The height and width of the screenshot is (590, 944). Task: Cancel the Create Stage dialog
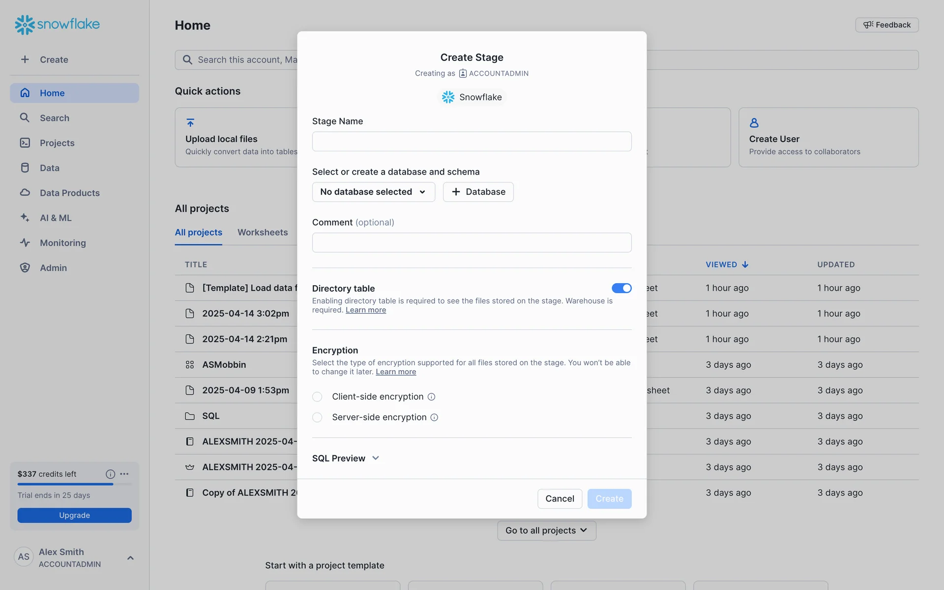(560, 499)
